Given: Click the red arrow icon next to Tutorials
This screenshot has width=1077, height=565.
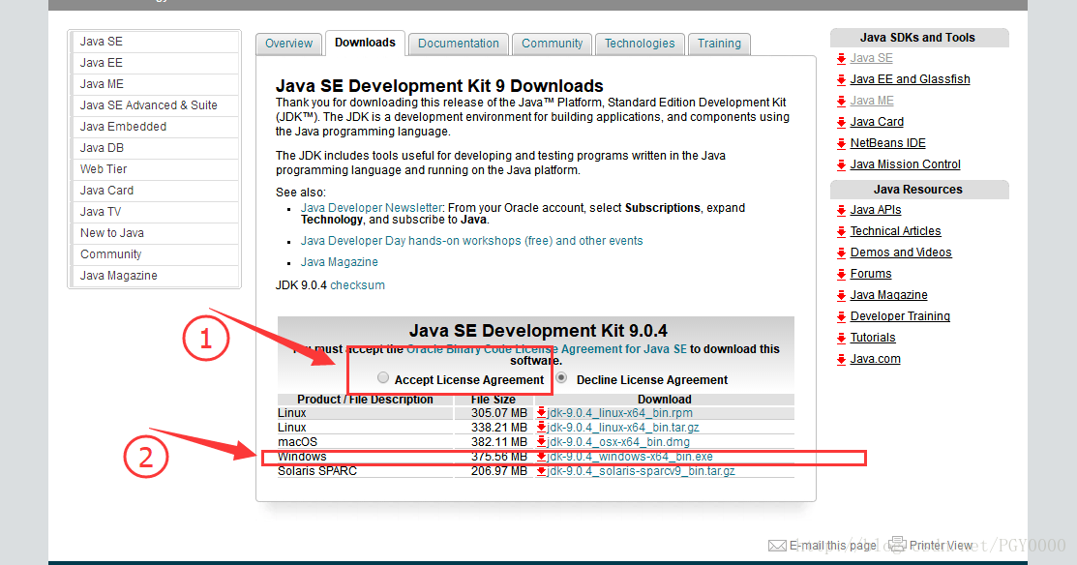Looking at the screenshot, I should tap(842, 338).
